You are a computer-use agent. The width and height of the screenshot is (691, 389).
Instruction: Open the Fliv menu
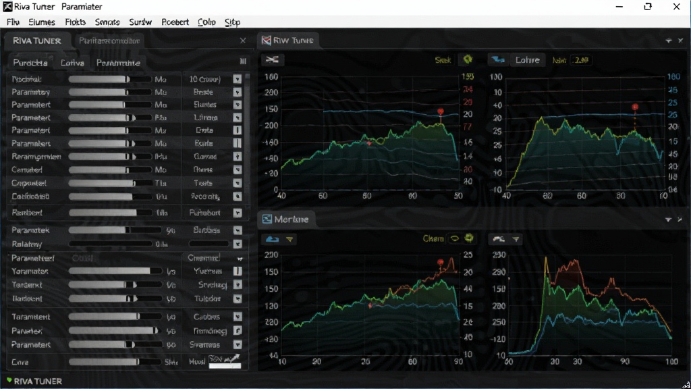point(13,22)
